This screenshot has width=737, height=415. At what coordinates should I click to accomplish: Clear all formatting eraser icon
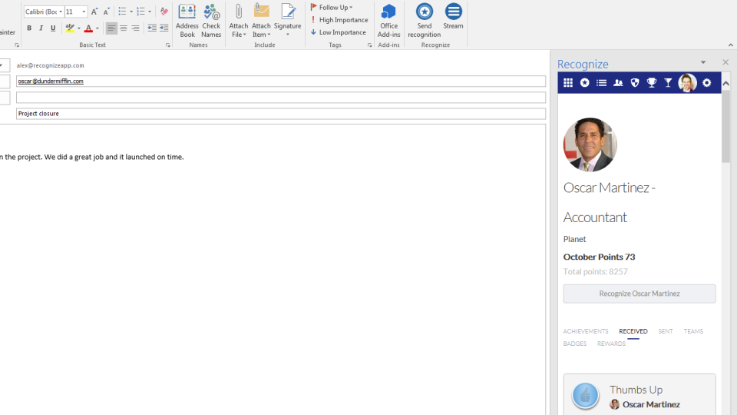tap(164, 12)
